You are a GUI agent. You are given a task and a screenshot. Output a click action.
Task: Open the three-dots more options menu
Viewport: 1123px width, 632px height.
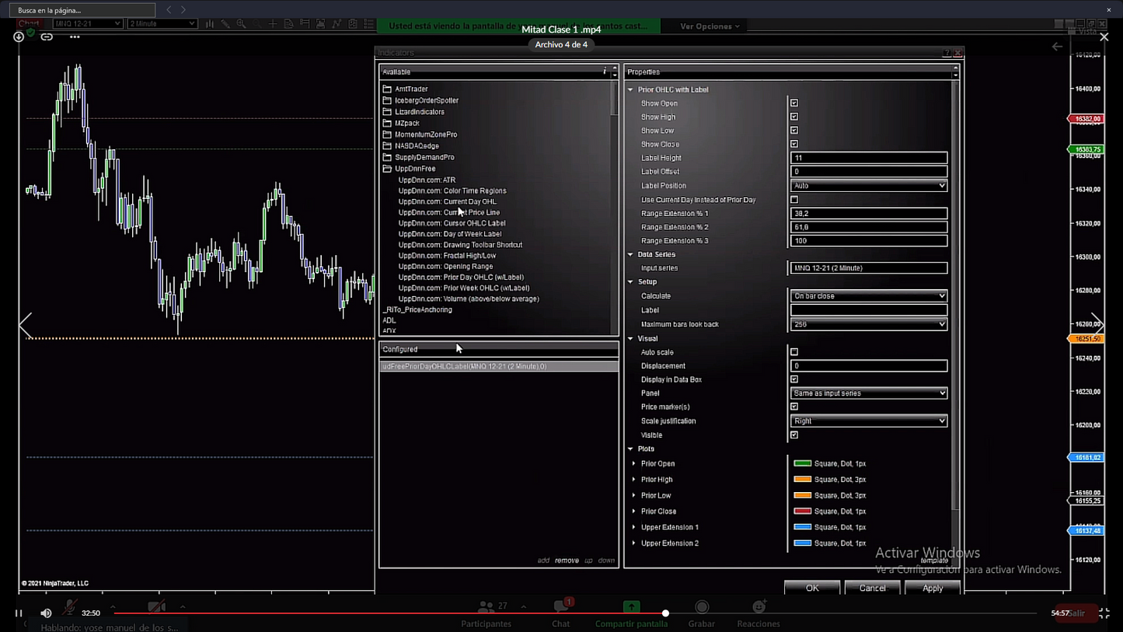[75, 37]
